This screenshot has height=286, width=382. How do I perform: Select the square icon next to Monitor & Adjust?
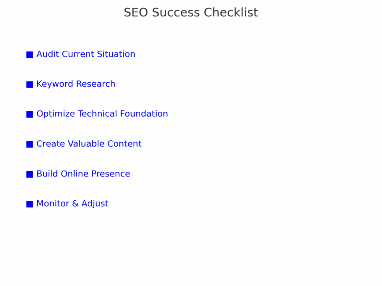tap(29, 204)
